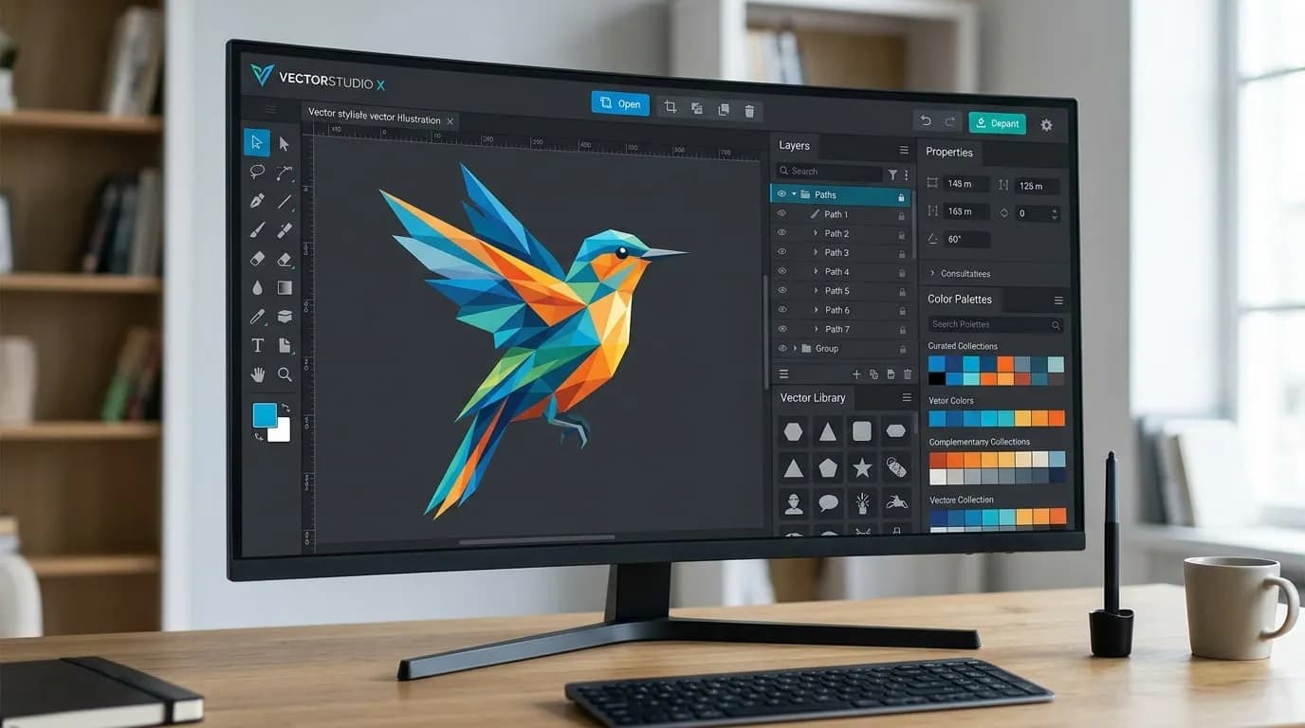Hide the Paths folder layer via eye

point(781,194)
